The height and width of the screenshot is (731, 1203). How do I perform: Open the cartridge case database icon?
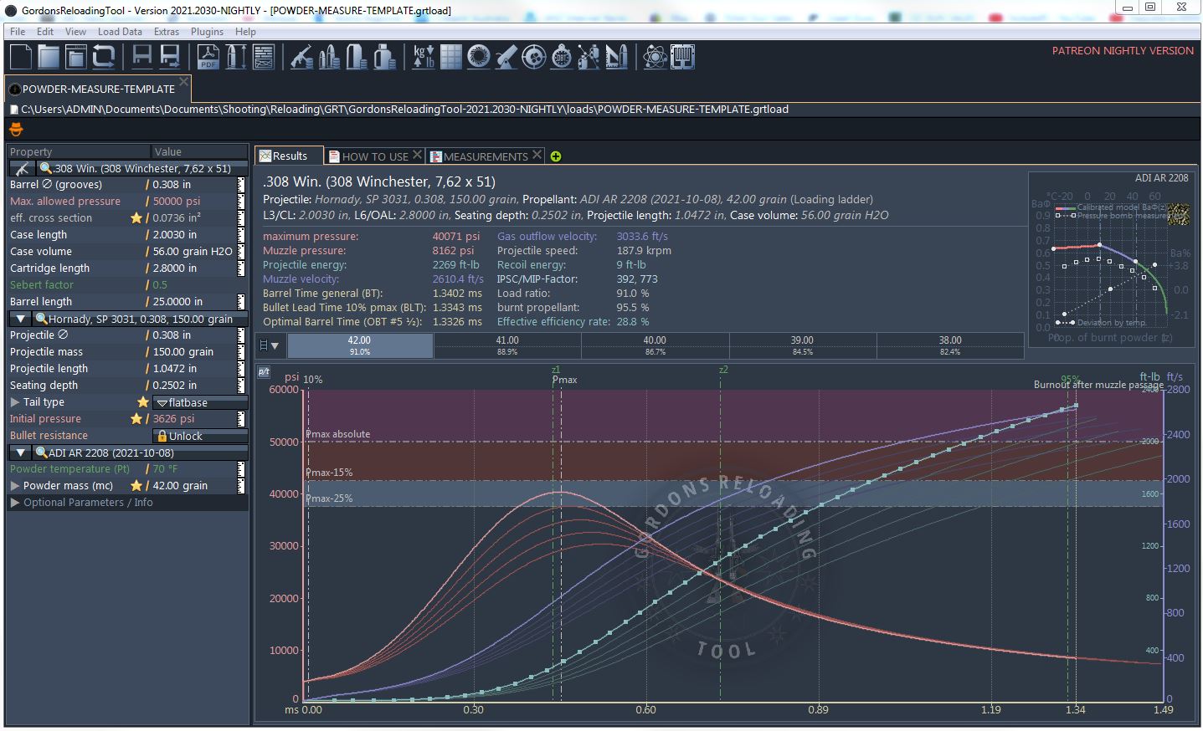[x=357, y=57]
